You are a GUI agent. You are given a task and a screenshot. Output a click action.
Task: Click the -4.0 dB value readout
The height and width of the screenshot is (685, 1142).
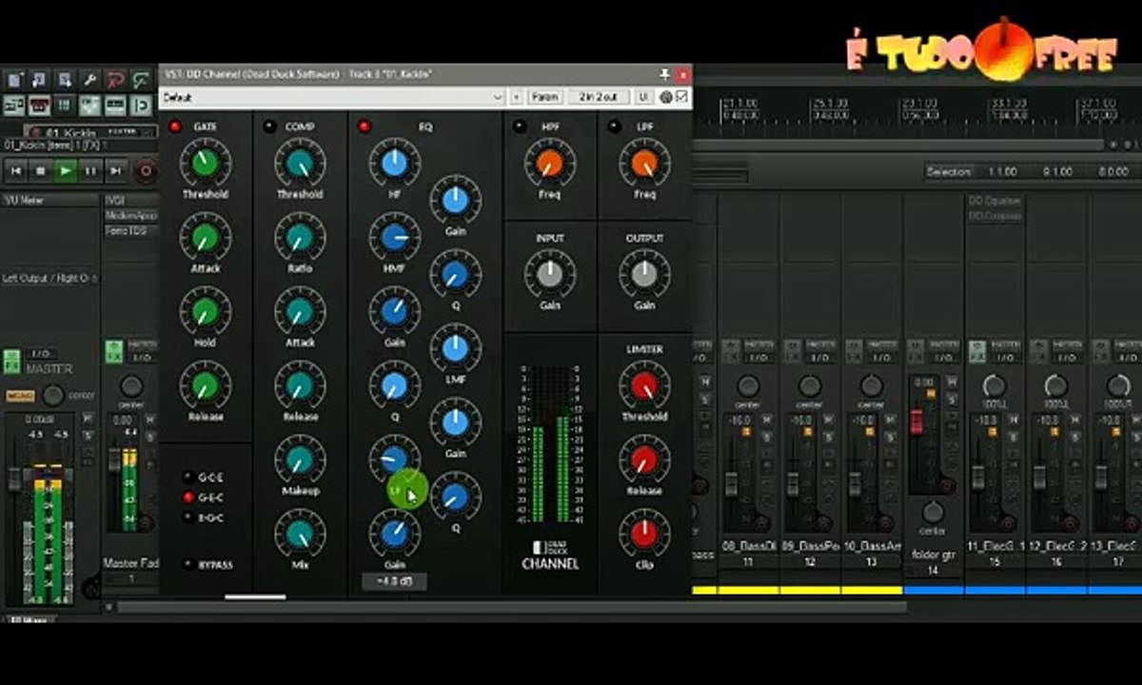tap(394, 581)
